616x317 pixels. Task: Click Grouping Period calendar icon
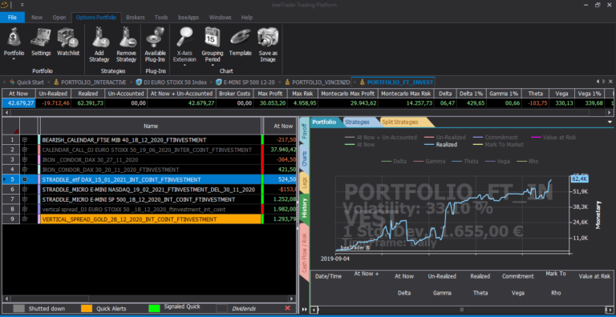213,37
